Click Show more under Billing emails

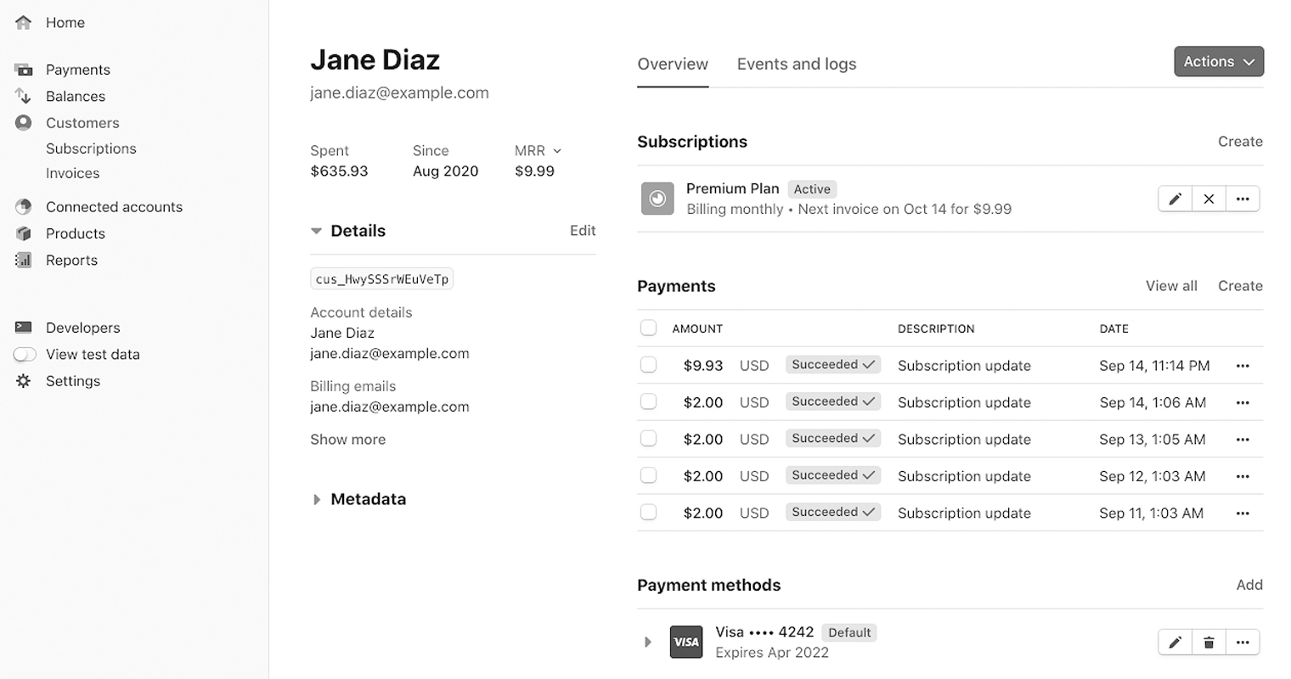(x=347, y=440)
